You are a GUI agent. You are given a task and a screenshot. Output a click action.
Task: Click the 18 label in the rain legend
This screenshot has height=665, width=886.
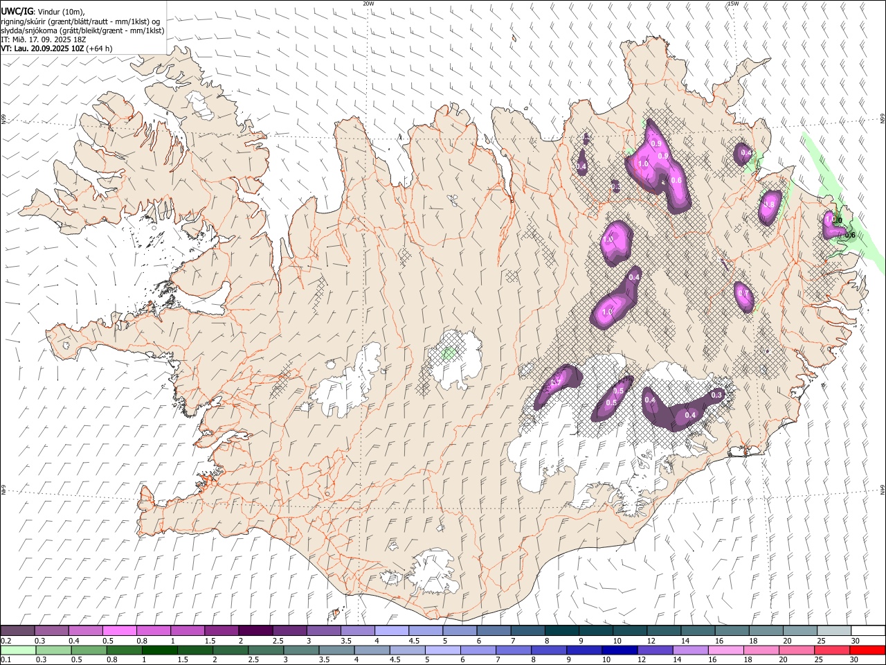[x=748, y=660]
